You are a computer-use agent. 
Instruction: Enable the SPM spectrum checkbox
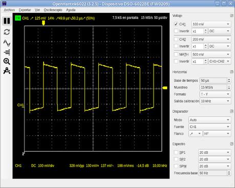coord(176,166)
